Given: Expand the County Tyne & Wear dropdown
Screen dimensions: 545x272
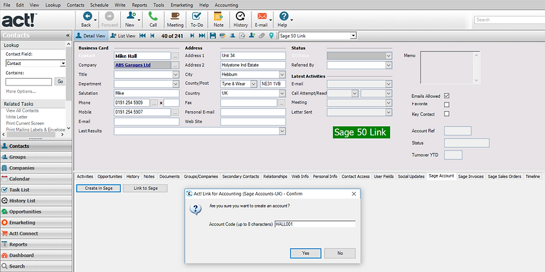Looking at the screenshot, I should (253, 84).
